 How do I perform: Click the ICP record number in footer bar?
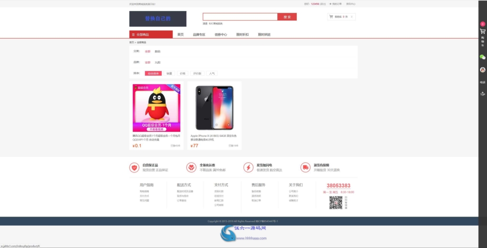pyautogui.click(x=267, y=221)
